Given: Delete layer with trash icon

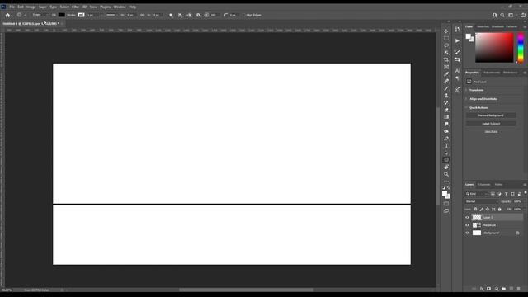Looking at the screenshot, I should click(519, 289).
